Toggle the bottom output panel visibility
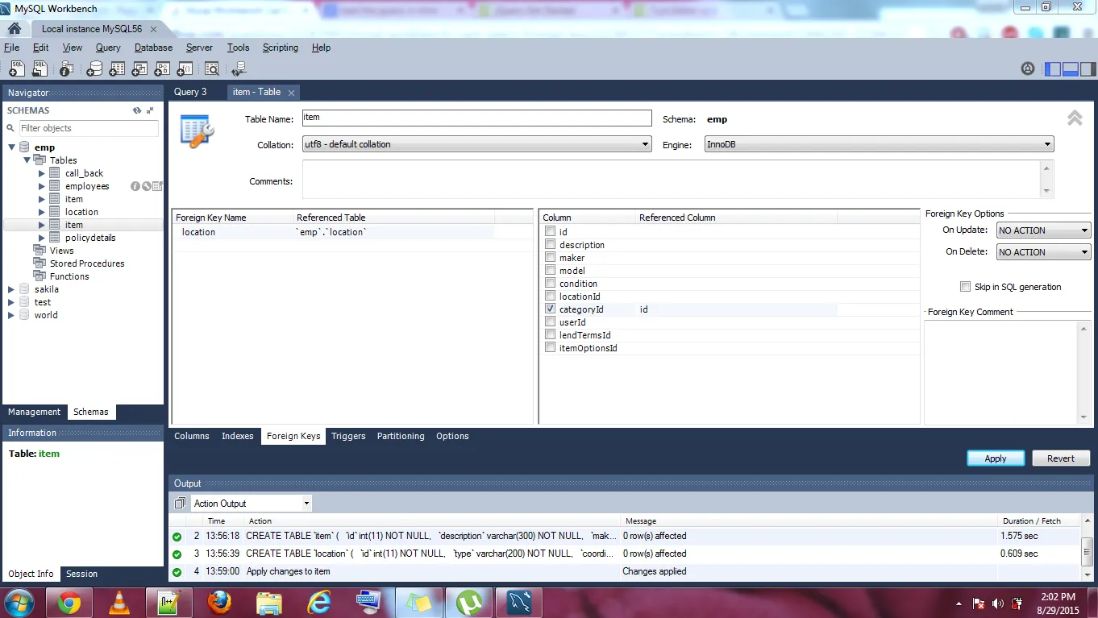This screenshot has height=618, width=1098. point(1071,68)
